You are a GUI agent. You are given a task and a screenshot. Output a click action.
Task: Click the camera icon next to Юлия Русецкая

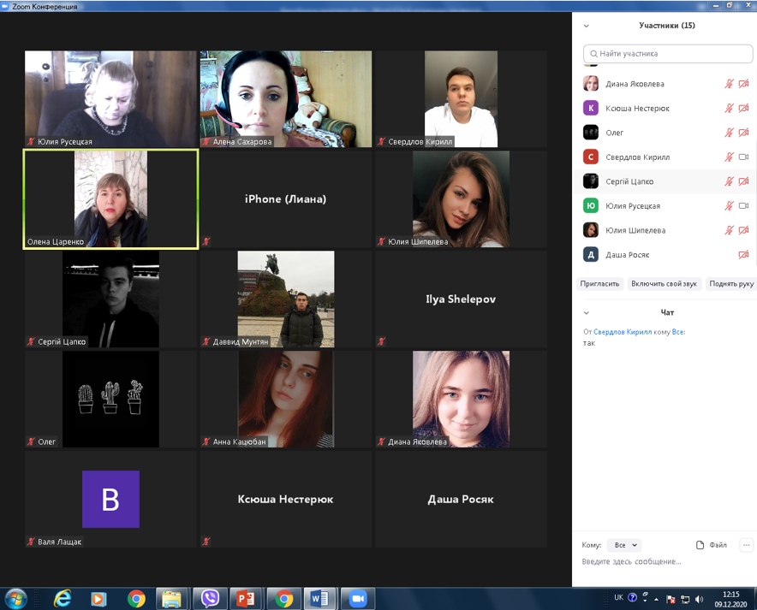click(743, 206)
